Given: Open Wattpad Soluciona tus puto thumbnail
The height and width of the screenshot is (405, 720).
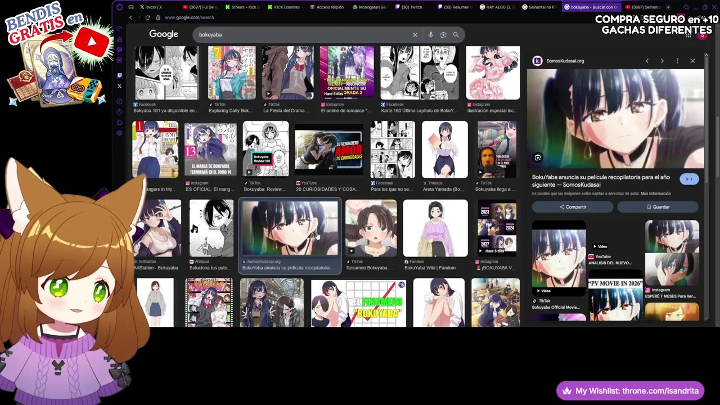Looking at the screenshot, I should click(x=211, y=228).
